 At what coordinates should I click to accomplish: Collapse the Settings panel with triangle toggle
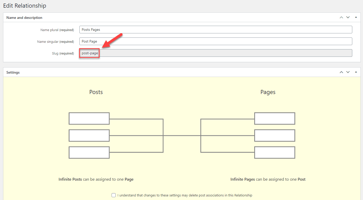(x=356, y=72)
